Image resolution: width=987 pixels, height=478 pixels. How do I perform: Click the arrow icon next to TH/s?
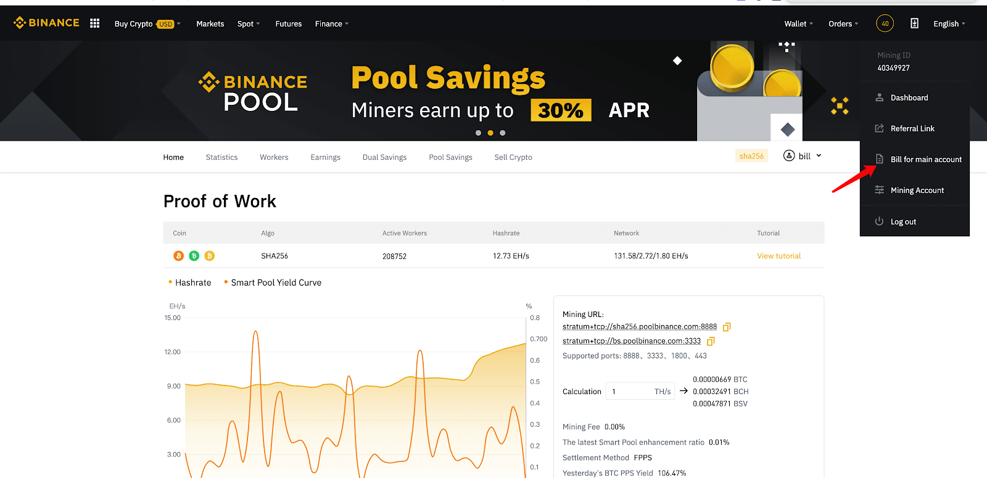pyautogui.click(x=683, y=391)
